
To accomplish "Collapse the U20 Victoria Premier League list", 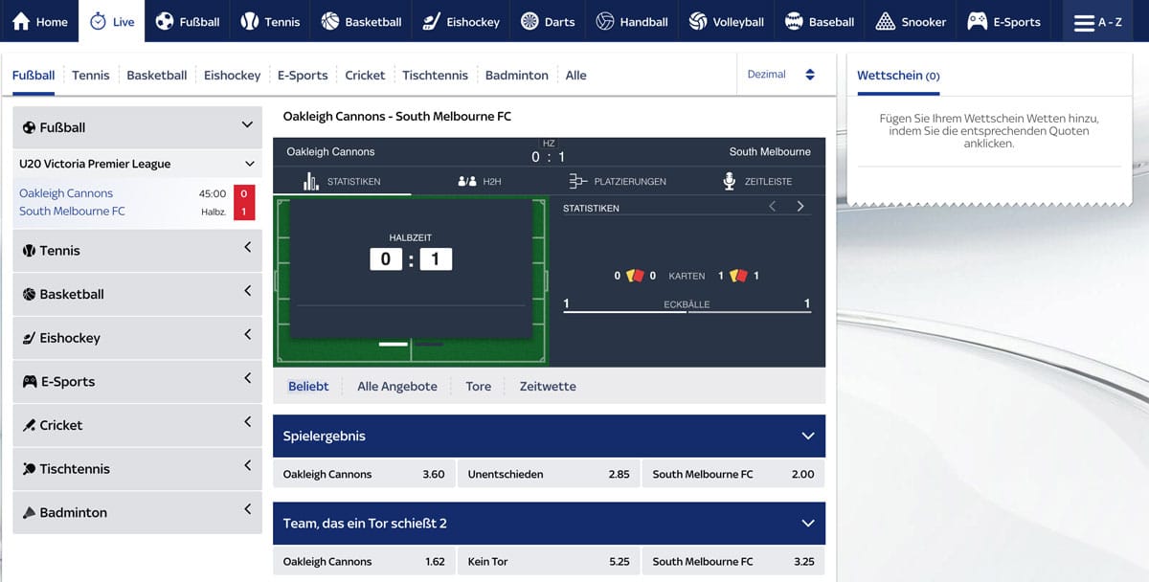I will 250,164.
